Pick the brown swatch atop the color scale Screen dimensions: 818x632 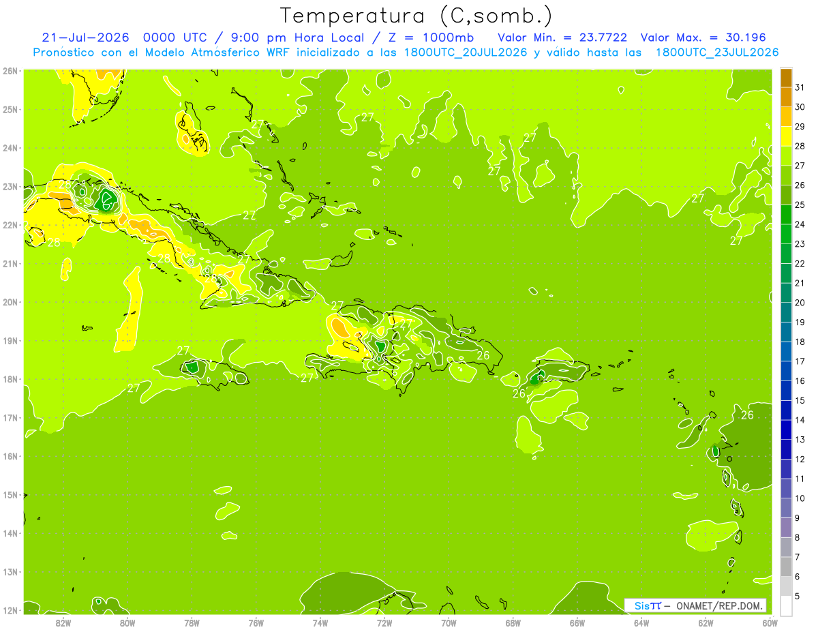pos(786,78)
